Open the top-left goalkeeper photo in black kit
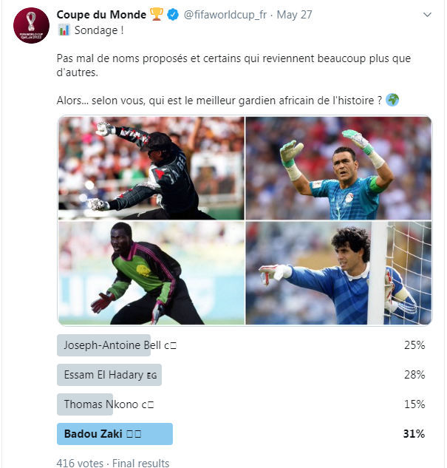Viewport: 447px width, 468px height. 151,168
